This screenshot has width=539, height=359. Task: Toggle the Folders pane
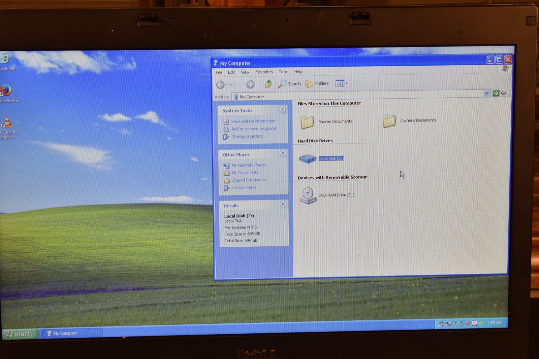[317, 83]
